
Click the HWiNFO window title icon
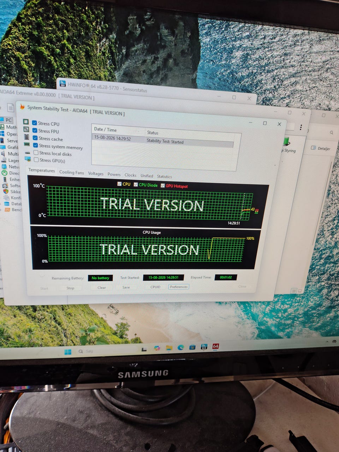(x=63, y=84)
